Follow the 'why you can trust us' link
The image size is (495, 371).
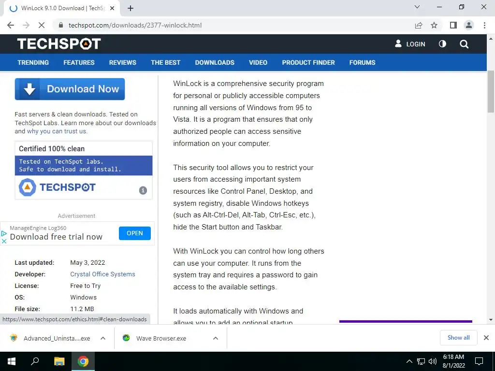(57, 131)
